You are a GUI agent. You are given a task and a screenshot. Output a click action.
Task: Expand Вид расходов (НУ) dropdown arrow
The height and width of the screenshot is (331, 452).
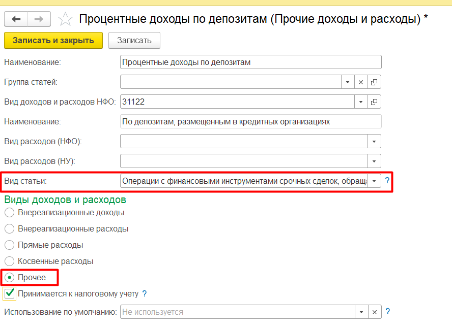point(374,161)
